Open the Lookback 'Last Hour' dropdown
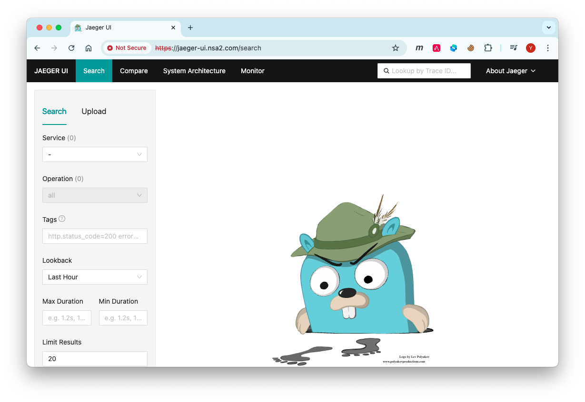The height and width of the screenshot is (402, 585). [x=95, y=277]
